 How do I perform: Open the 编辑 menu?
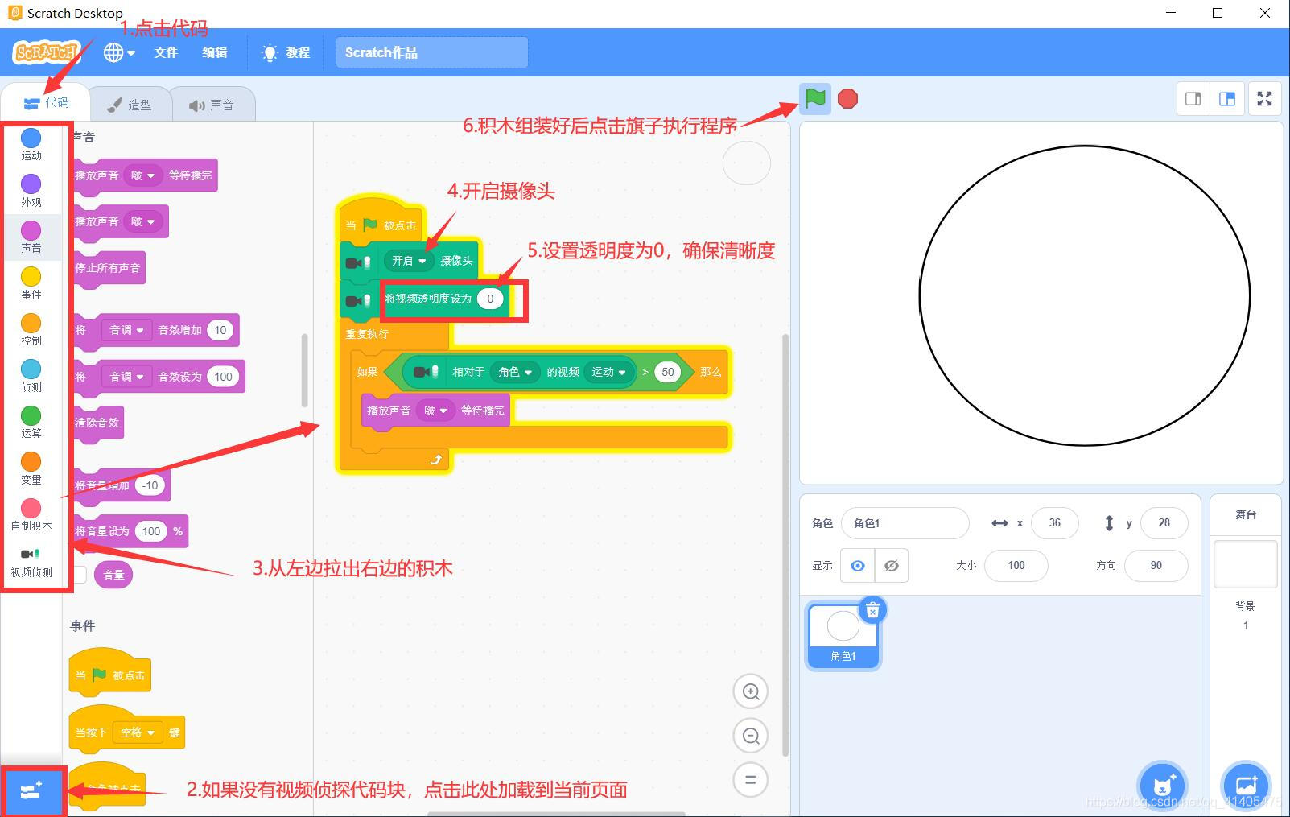click(x=215, y=52)
